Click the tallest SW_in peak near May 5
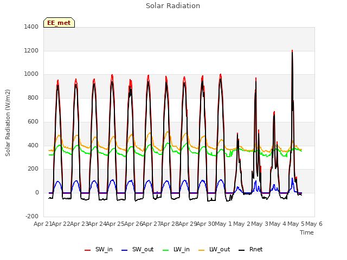 (292, 50)
